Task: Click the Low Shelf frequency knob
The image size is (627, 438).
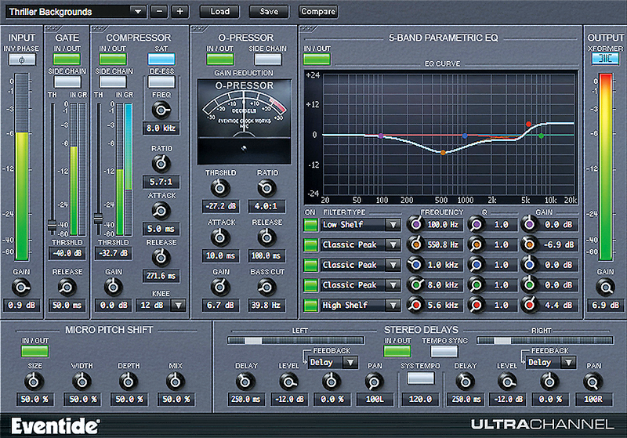Action: (x=416, y=224)
